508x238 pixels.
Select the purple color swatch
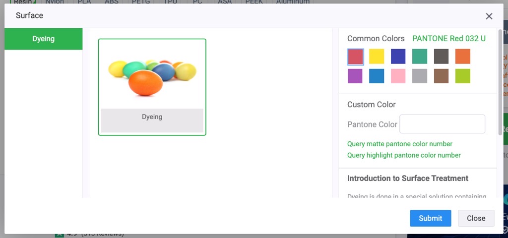(x=355, y=76)
